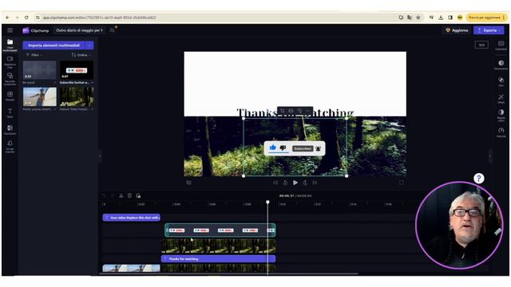Open the content library sidebar tab

10,78
